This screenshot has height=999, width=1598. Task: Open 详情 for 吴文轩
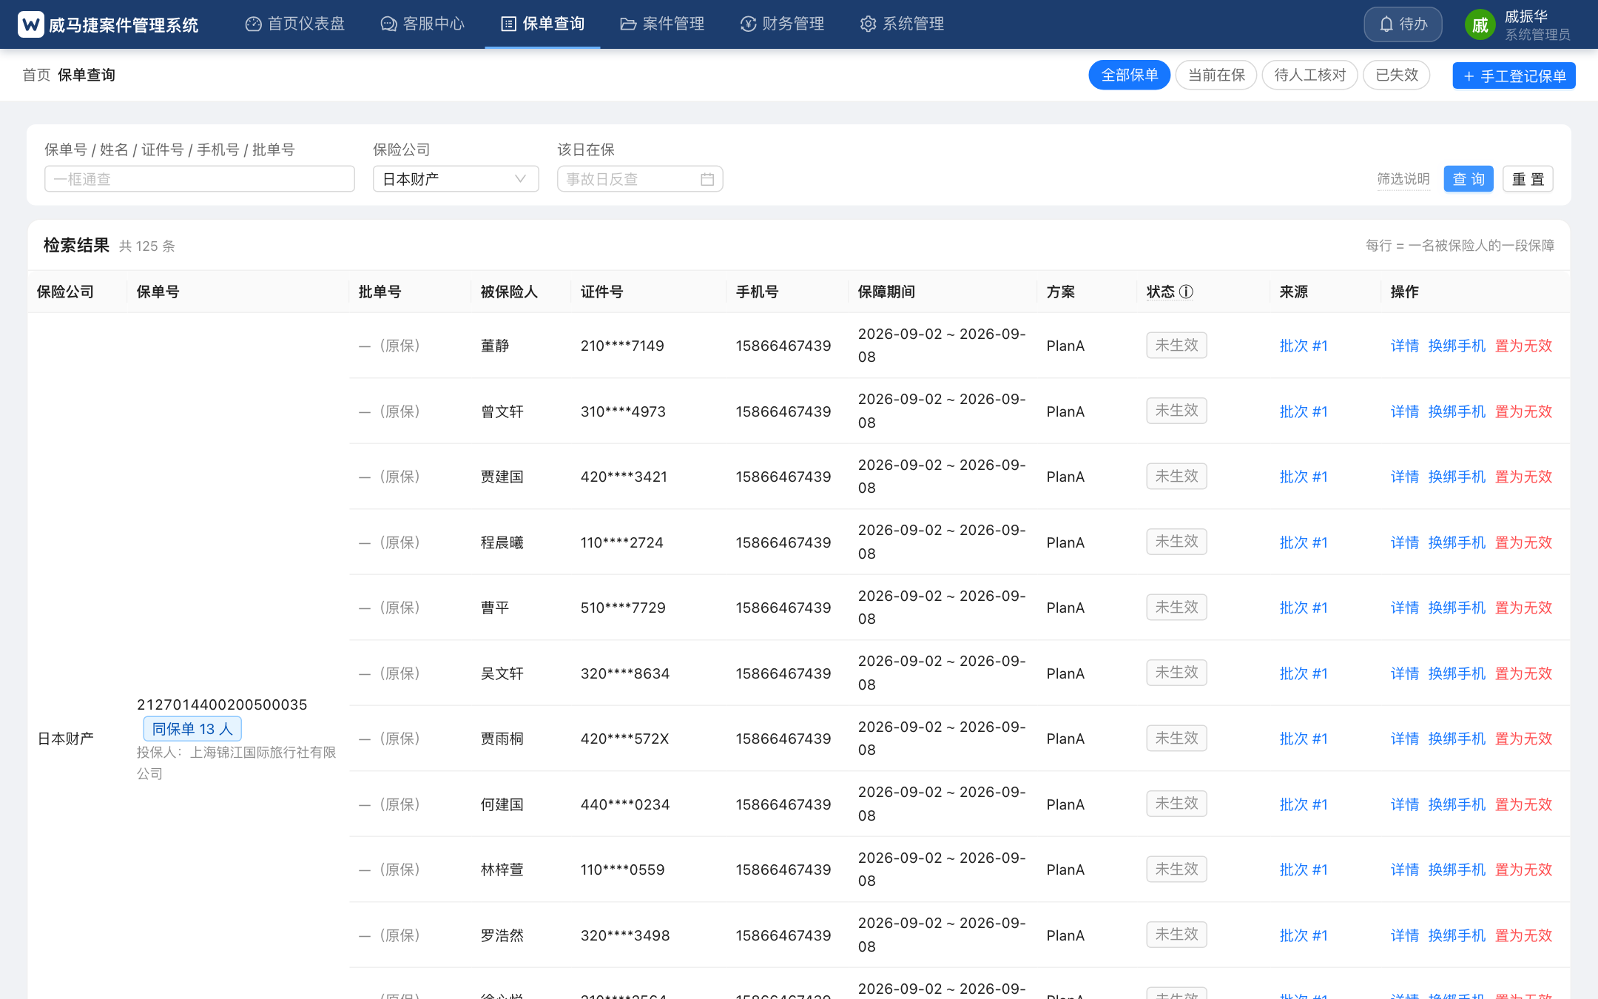1405,673
